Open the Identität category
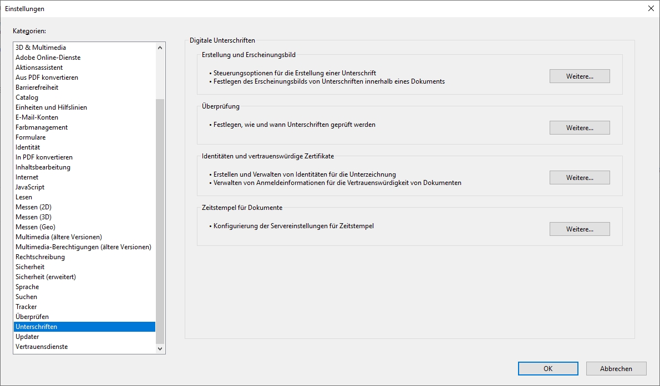This screenshot has height=386, width=660. 28,147
